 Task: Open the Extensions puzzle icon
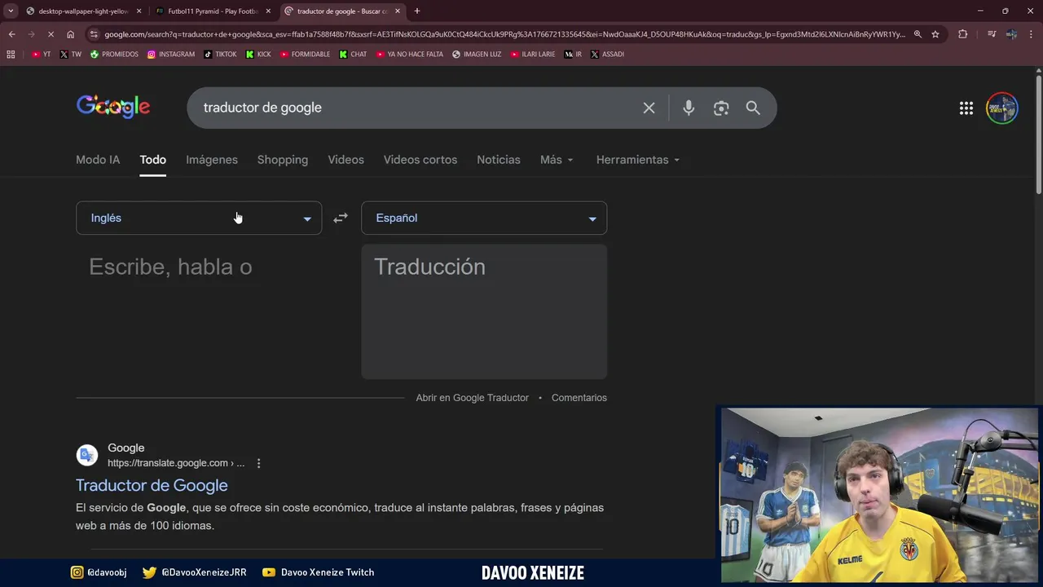963,34
